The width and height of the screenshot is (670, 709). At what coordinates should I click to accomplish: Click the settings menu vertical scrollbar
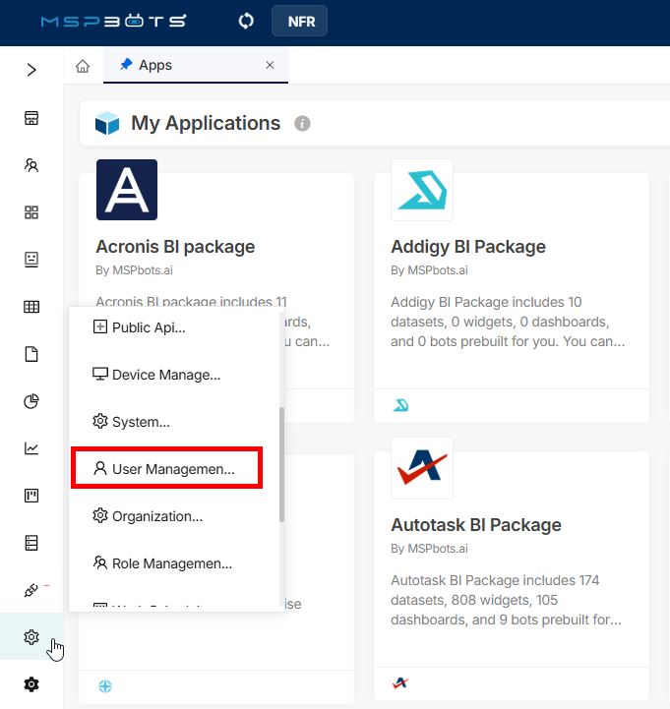pyautogui.click(x=282, y=464)
